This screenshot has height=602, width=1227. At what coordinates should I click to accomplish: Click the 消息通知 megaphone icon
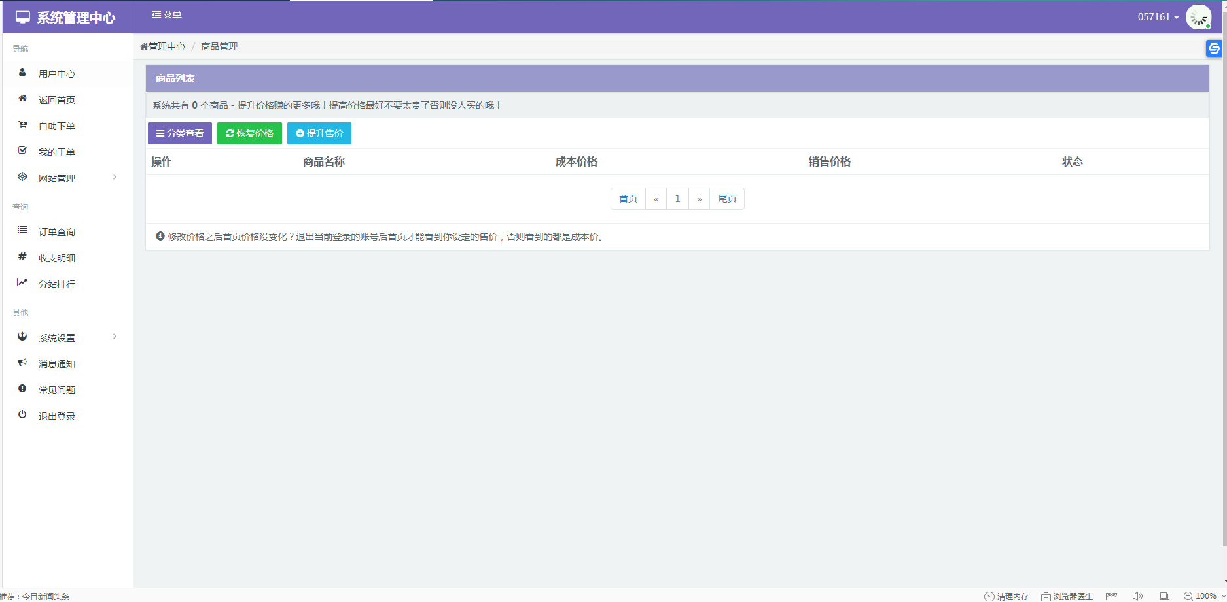(22, 363)
